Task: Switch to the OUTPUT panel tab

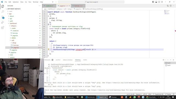Action: coord(58,60)
